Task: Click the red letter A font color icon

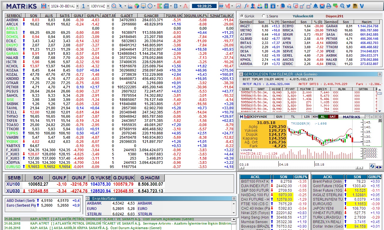Action: pyautogui.click(x=185, y=6)
